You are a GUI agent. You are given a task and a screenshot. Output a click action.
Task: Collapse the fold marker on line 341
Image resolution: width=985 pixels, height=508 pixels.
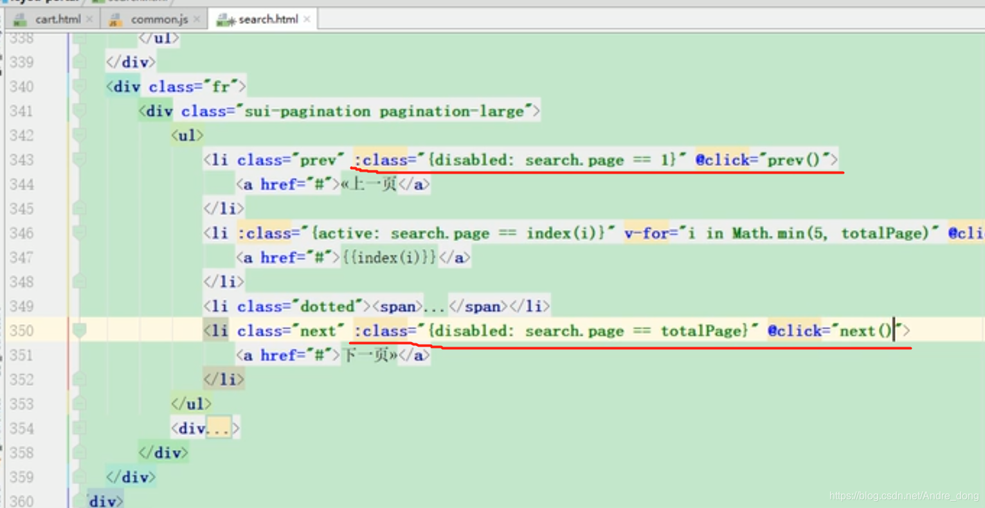pyautogui.click(x=80, y=111)
